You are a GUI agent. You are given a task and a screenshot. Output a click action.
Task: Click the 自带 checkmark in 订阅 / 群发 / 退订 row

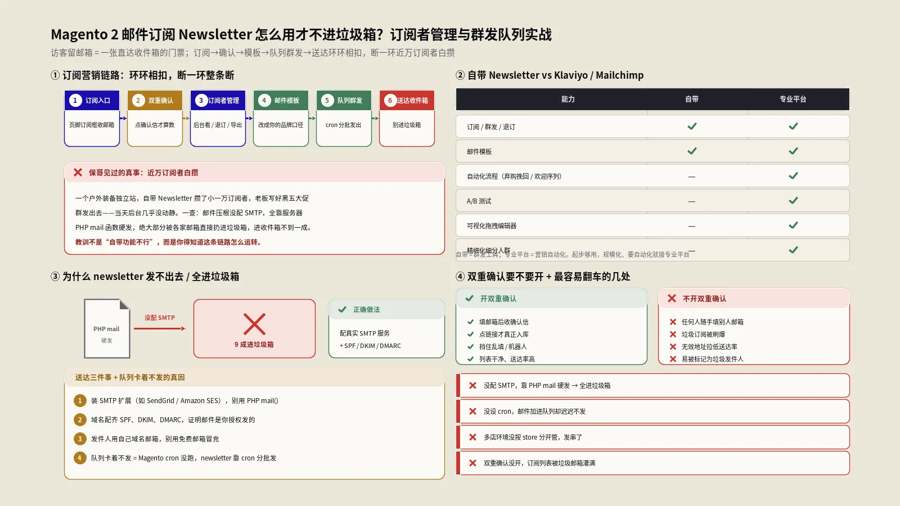(692, 126)
